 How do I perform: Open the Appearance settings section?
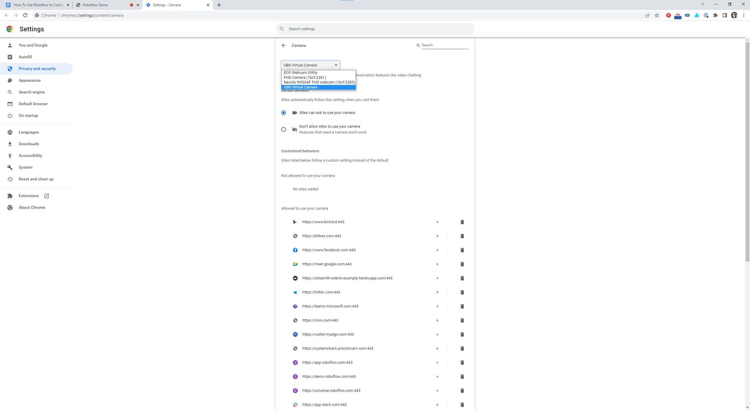click(30, 81)
